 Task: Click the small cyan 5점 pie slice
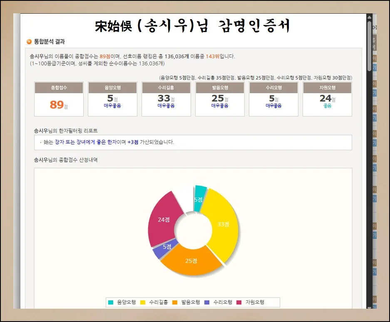point(199,196)
